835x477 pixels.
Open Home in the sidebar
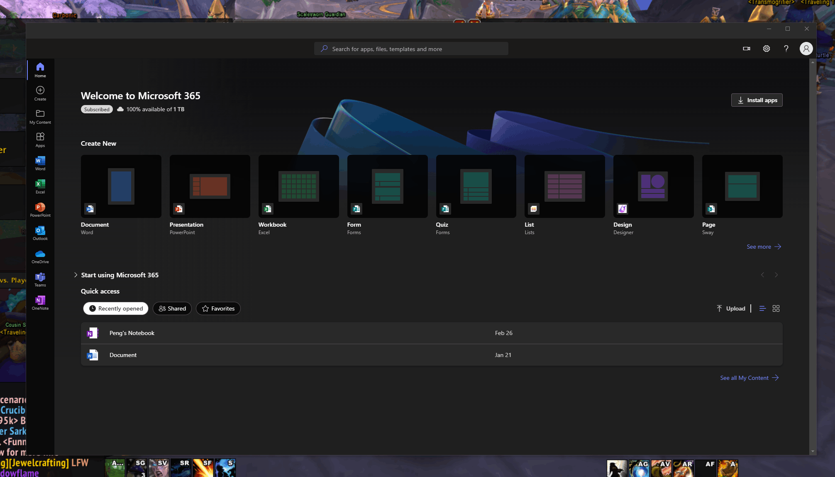click(x=40, y=70)
